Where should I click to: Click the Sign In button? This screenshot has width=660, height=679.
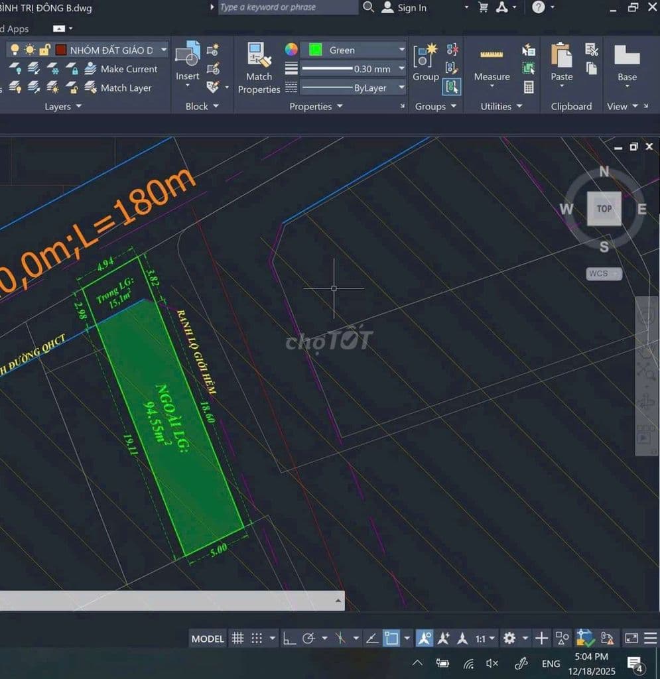click(x=405, y=8)
